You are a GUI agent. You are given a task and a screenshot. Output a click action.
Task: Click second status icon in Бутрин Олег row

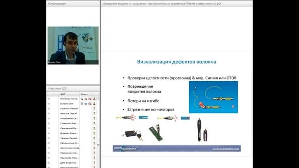(x=86, y=104)
